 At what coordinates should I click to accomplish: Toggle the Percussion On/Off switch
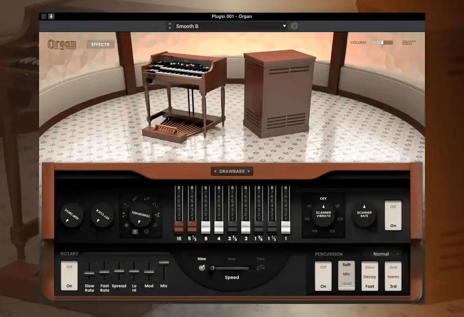click(323, 276)
